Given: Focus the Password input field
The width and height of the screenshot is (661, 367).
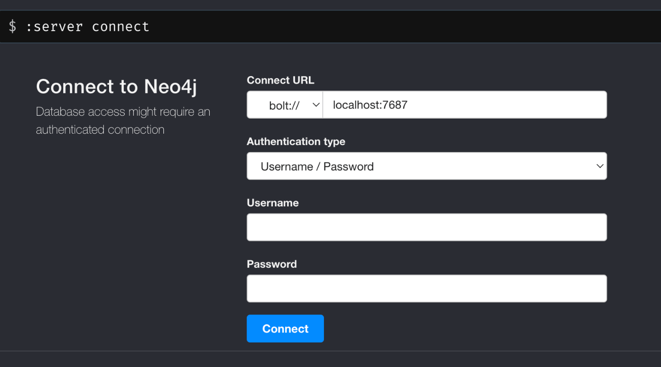Looking at the screenshot, I should [427, 289].
